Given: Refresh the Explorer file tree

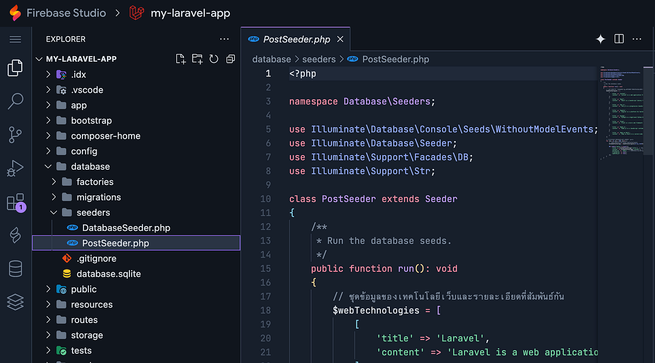Looking at the screenshot, I should click(214, 58).
